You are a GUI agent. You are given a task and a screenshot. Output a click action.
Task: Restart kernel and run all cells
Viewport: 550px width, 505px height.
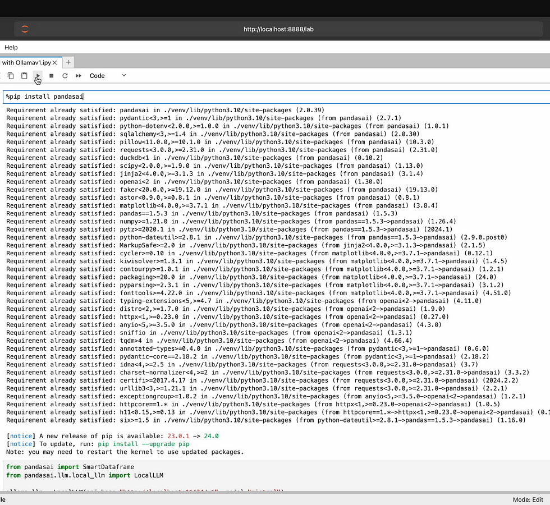(79, 76)
